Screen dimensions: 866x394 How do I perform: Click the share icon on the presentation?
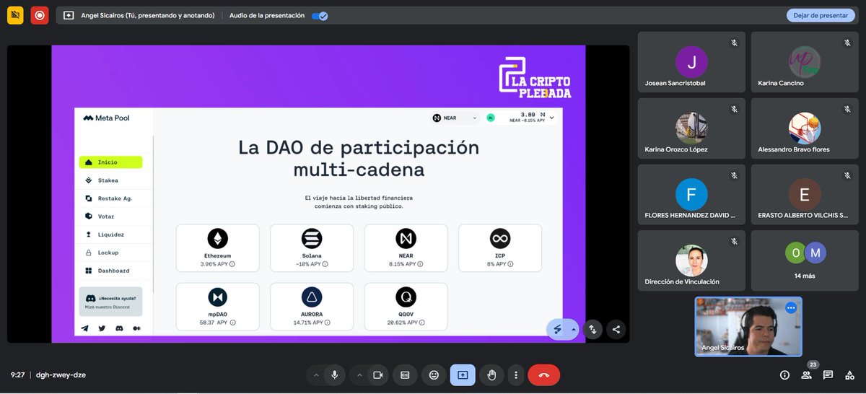[x=616, y=330]
